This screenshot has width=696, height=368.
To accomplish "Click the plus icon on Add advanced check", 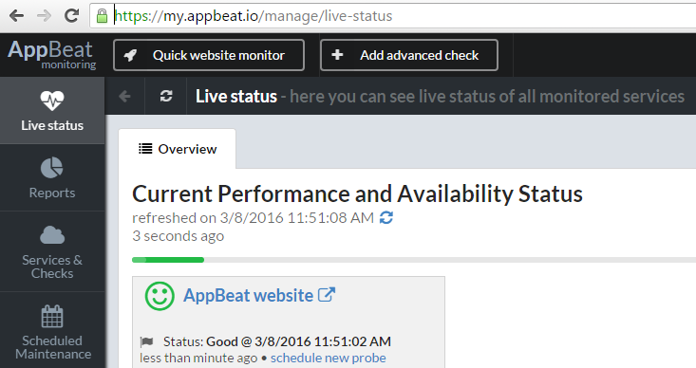I will pos(337,54).
